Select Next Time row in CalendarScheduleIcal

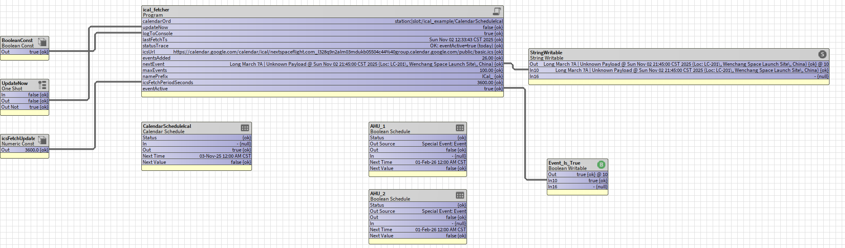196,156
